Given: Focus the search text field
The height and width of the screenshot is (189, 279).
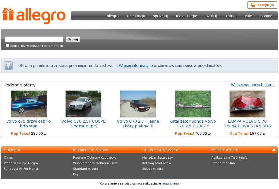Looking at the screenshot, I should click(x=34, y=39).
